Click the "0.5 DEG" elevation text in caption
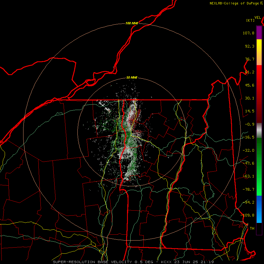This screenshot has height=264, width=264. pyautogui.click(x=144, y=262)
